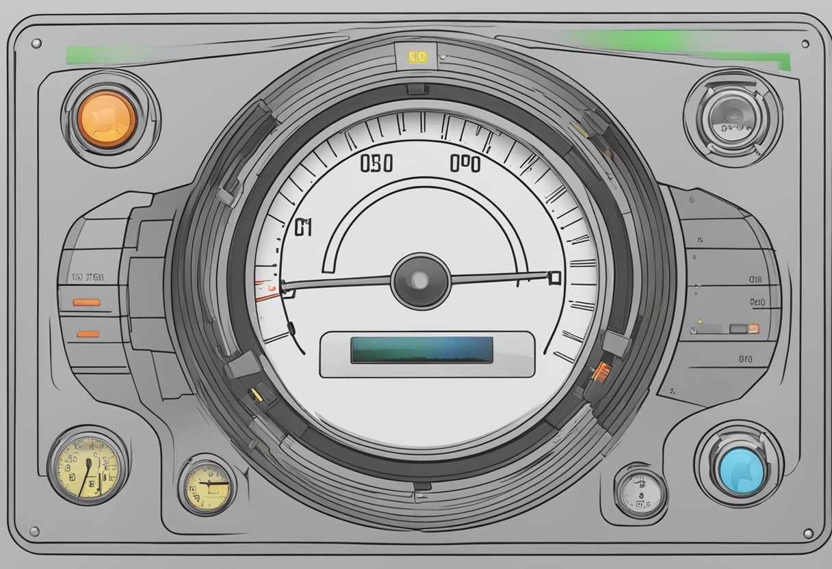The width and height of the screenshot is (832, 569).
Task: Toggle the lower orange indicator on left pod
Action: point(88,334)
